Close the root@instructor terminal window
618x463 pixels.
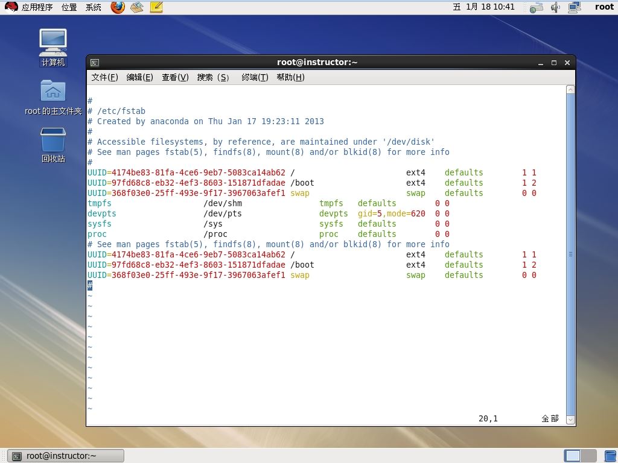(567, 63)
